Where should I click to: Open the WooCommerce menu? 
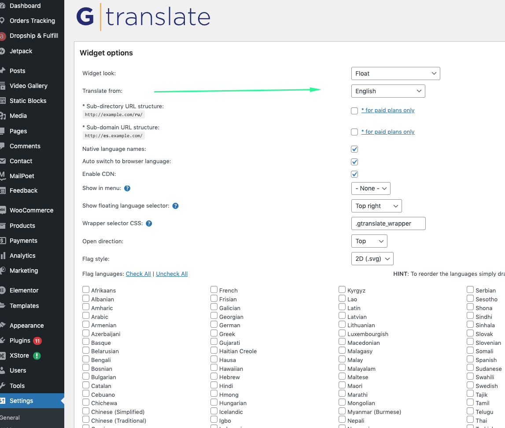(32, 210)
